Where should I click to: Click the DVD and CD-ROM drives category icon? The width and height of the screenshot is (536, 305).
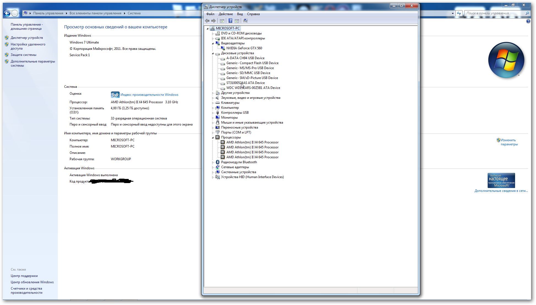coord(218,33)
